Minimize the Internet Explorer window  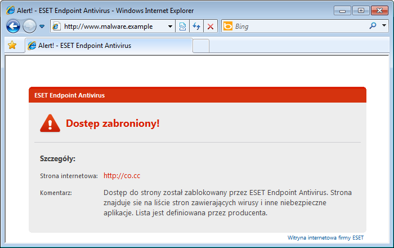[342, 11]
